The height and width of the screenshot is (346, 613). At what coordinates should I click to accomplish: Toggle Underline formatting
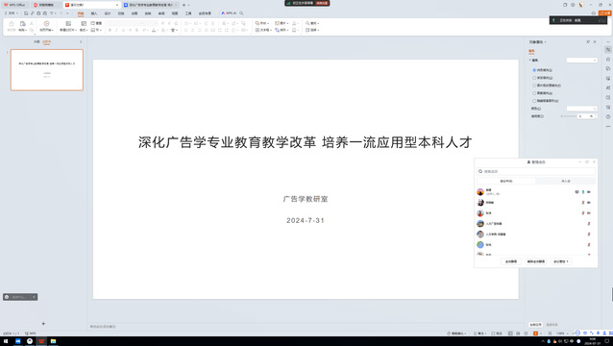point(123,30)
